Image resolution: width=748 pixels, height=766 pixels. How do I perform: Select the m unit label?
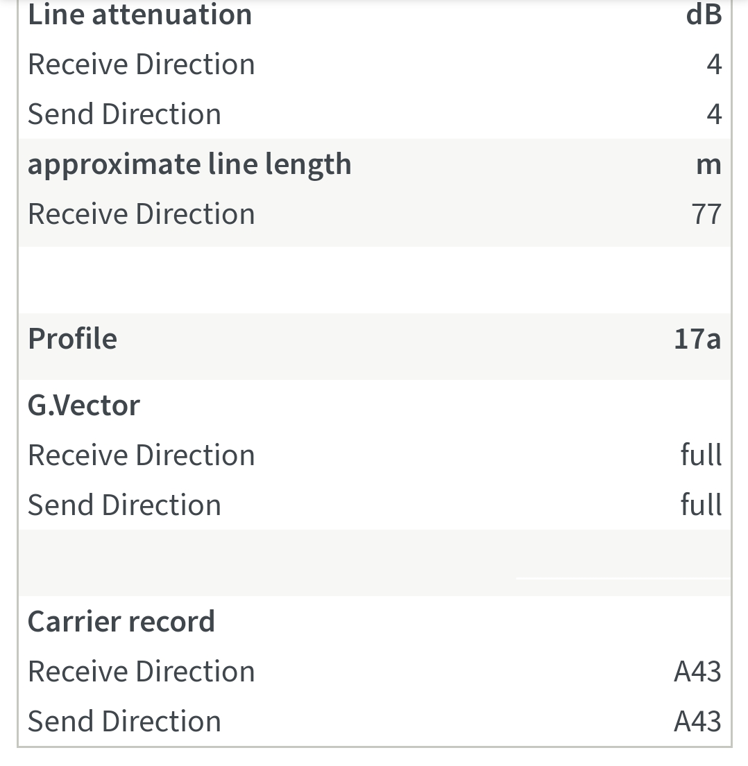tap(708, 164)
